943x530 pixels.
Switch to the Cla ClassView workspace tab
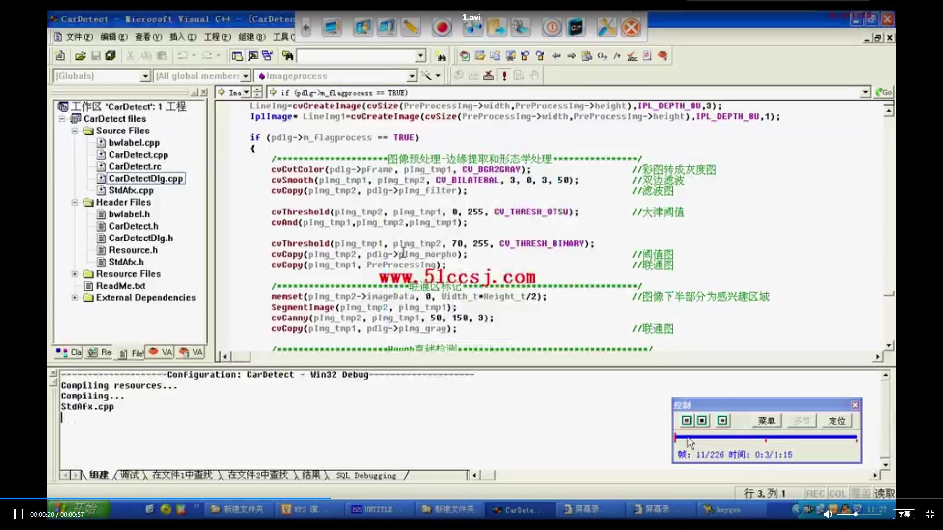pos(68,352)
